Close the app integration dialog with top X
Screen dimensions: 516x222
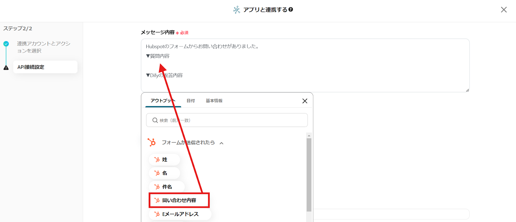(504, 10)
